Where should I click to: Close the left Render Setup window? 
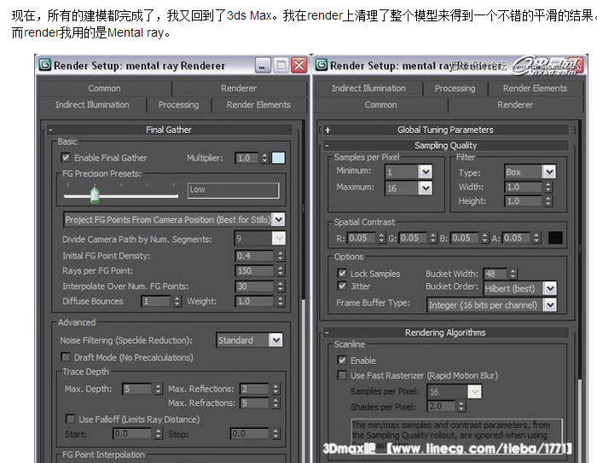click(x=299, y=66)
